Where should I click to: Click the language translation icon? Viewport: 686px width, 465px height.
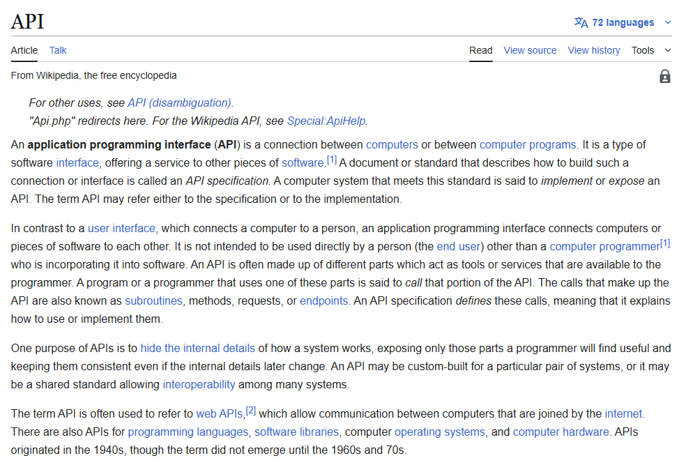[581, 22]
